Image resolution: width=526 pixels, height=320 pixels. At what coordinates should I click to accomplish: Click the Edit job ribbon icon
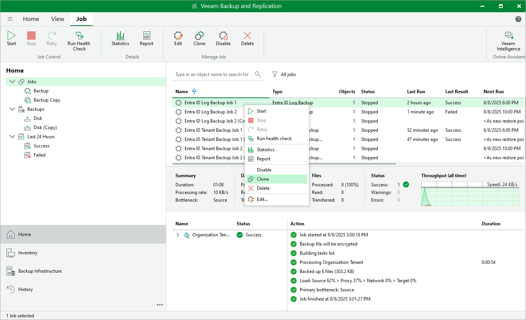[178, 39]
